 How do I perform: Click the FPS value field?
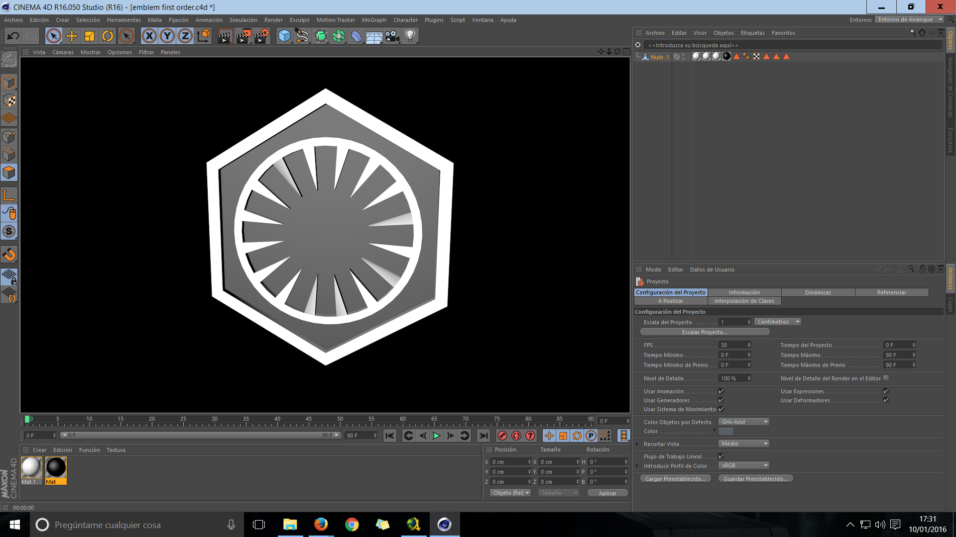(x=734, y=345)
